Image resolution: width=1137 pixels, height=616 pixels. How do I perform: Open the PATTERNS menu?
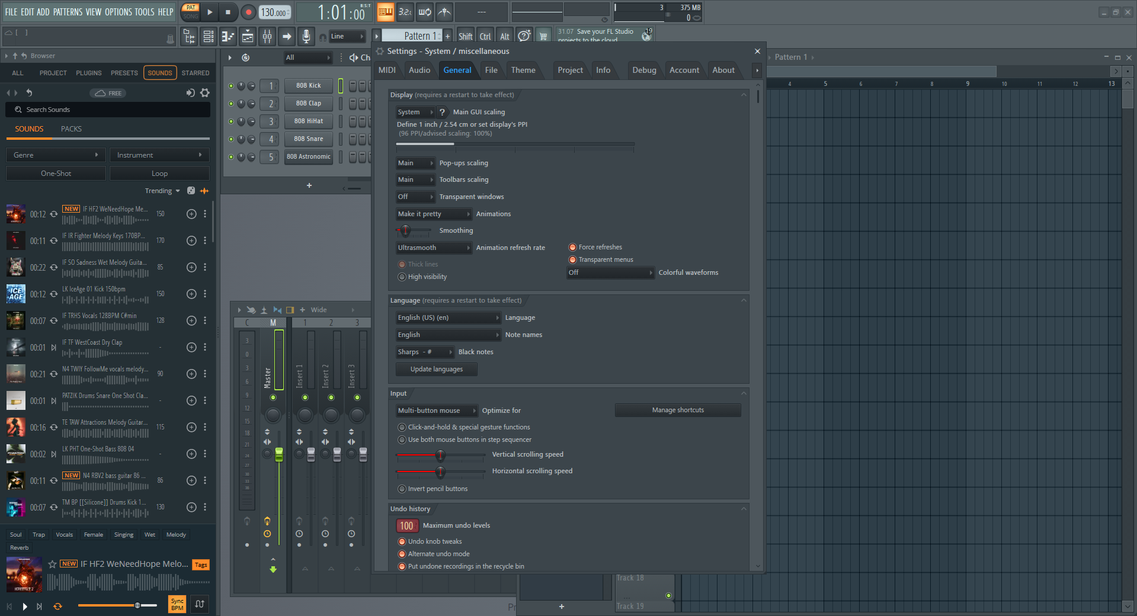point(68,12)
